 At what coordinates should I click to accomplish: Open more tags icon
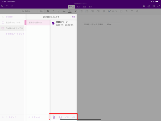pyautogui.click(x=138, y=11)
